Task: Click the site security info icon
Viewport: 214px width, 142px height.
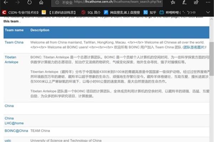Action: pyautogui.click(x=57, y=2)
